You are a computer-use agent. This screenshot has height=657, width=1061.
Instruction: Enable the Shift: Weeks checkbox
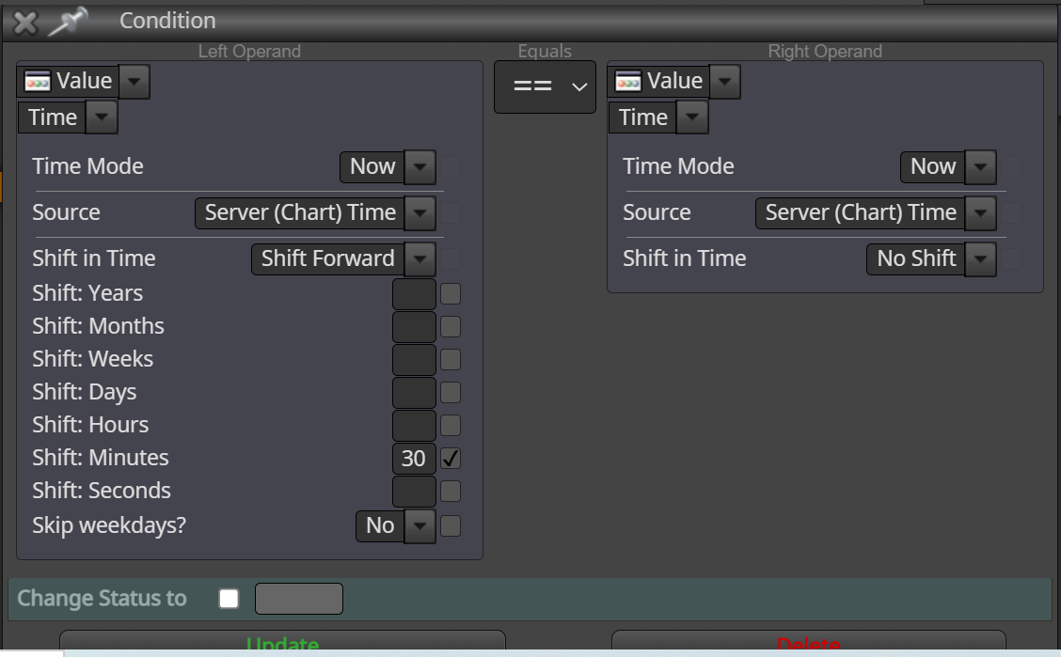click(x=451, y=359)
